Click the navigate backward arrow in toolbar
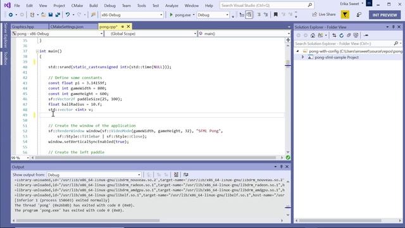 [x=11, y=15]
